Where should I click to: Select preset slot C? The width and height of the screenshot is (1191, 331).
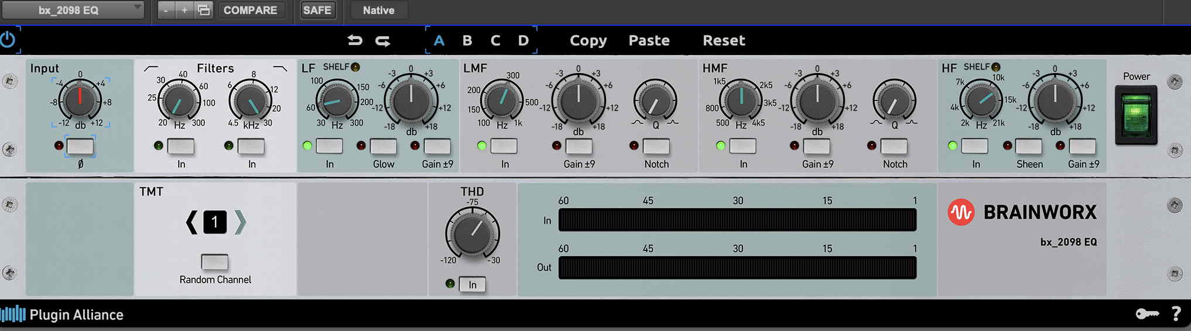[x=495, y=40]
